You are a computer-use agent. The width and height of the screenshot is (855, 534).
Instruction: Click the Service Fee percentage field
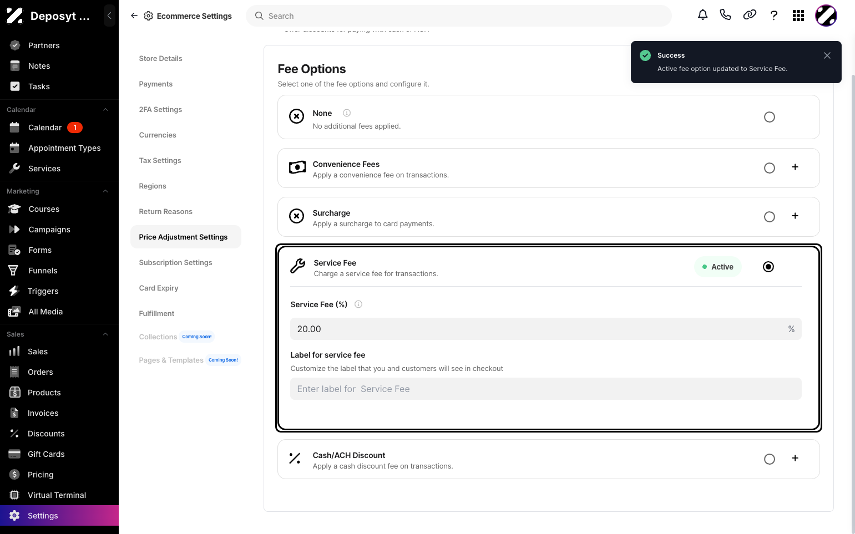click(546, 329)
